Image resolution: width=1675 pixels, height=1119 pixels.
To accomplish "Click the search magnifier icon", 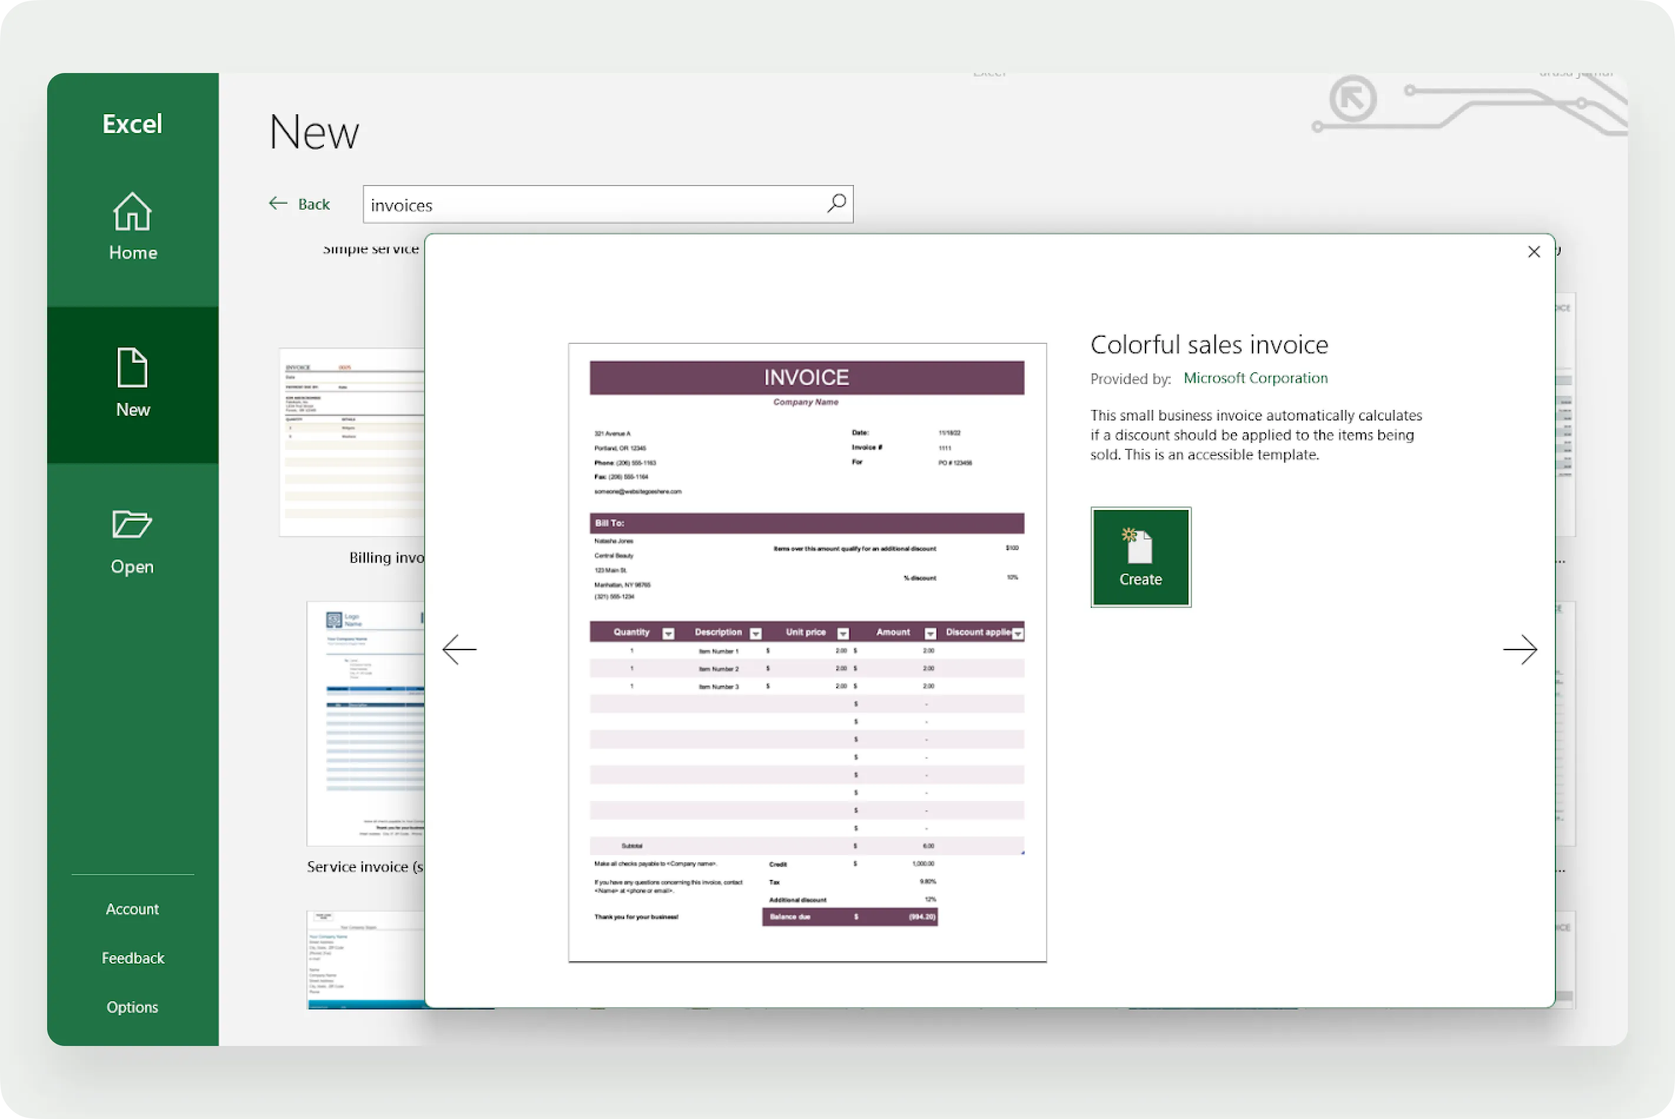I will 836,203.
